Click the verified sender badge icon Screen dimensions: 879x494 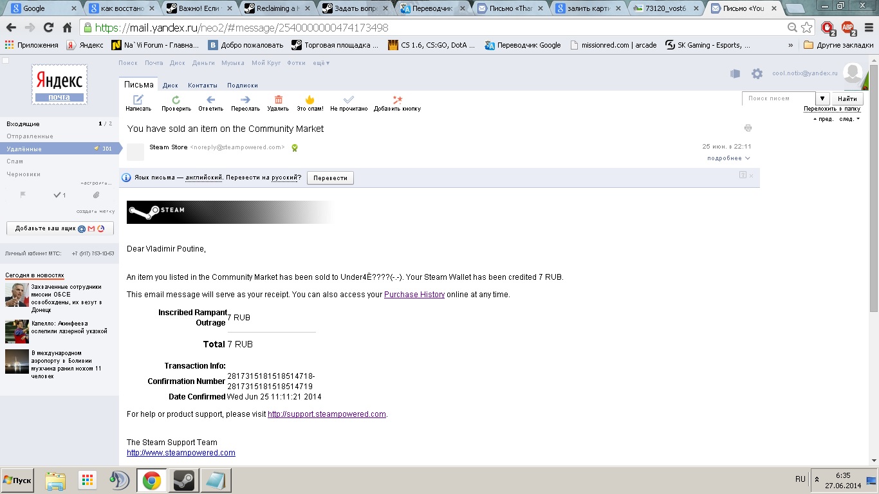tap(294, 147)
